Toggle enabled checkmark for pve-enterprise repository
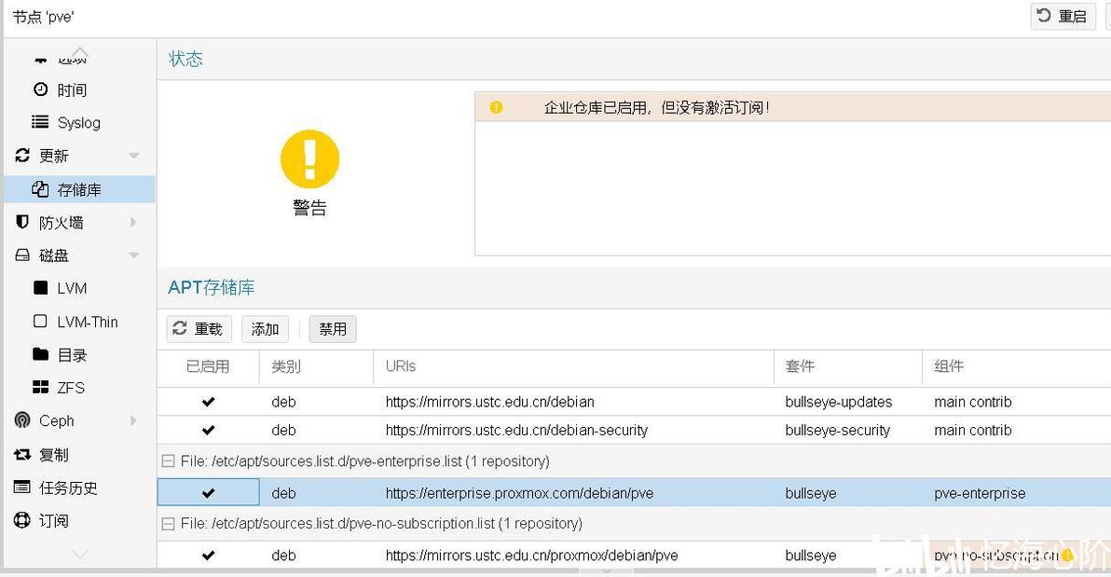Viewport: 1111px width, 577px height. click(x=209, y=493)
